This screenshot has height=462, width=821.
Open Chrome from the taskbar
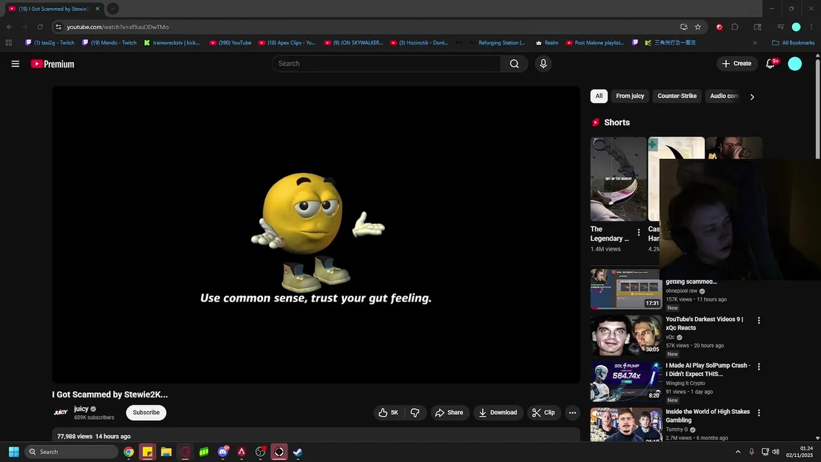129,452
